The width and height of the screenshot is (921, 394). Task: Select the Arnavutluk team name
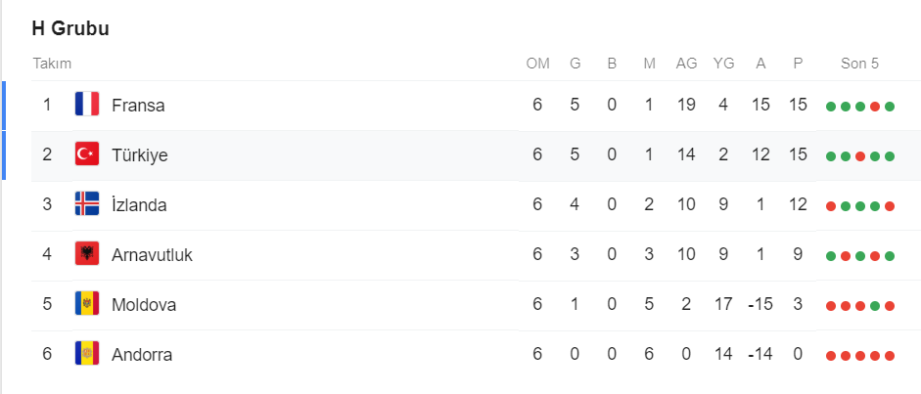(152, 254)
